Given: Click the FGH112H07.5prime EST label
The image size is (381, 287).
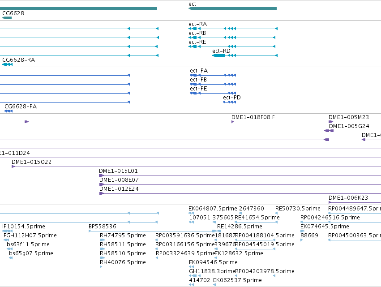Looking at the screenshot, I should tap(30, 236).
